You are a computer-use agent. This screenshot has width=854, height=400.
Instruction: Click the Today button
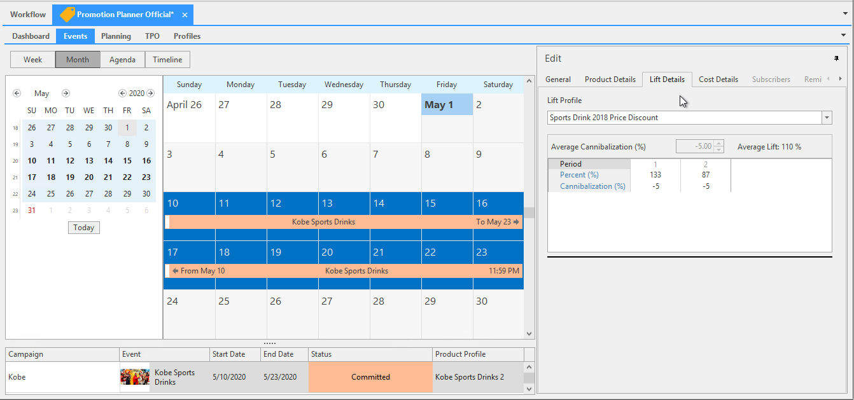[x=84, y=228]
